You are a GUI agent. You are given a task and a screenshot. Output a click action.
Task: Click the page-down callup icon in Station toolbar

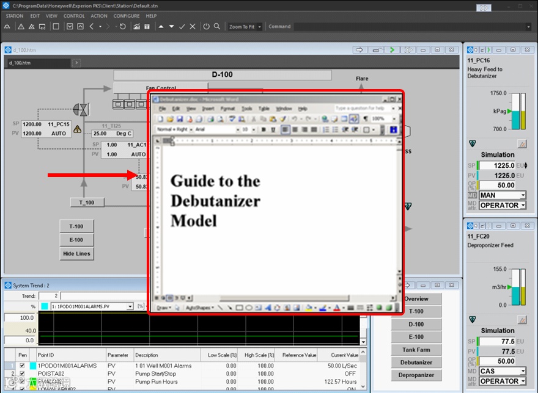[70, 26]
